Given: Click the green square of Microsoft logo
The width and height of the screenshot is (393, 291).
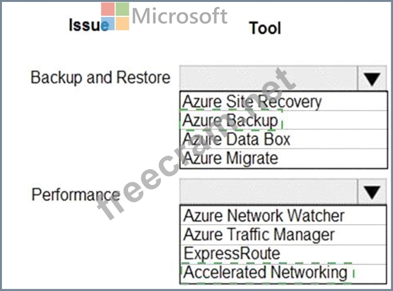Looking at the screenshot, I should [x=122, y=9].
